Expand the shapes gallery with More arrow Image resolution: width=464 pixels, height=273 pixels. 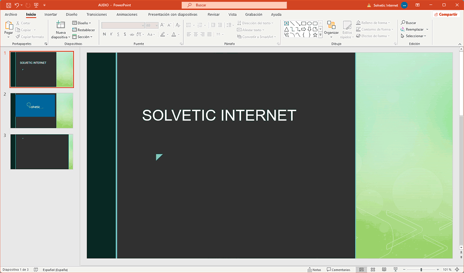point(320,35)
